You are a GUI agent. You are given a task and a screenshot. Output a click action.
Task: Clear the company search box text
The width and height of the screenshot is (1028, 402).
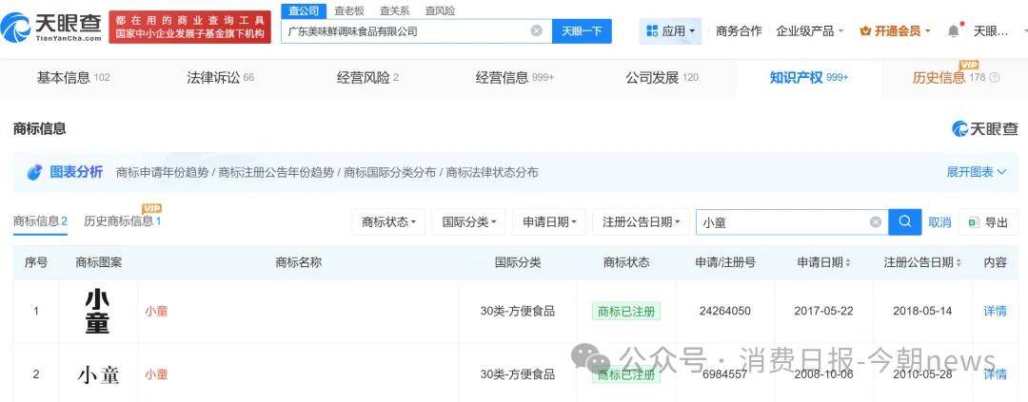pos(536,30)
